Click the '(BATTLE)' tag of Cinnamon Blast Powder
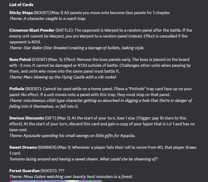Viewport: 208px width, 182px height. (x=64, y=30)
